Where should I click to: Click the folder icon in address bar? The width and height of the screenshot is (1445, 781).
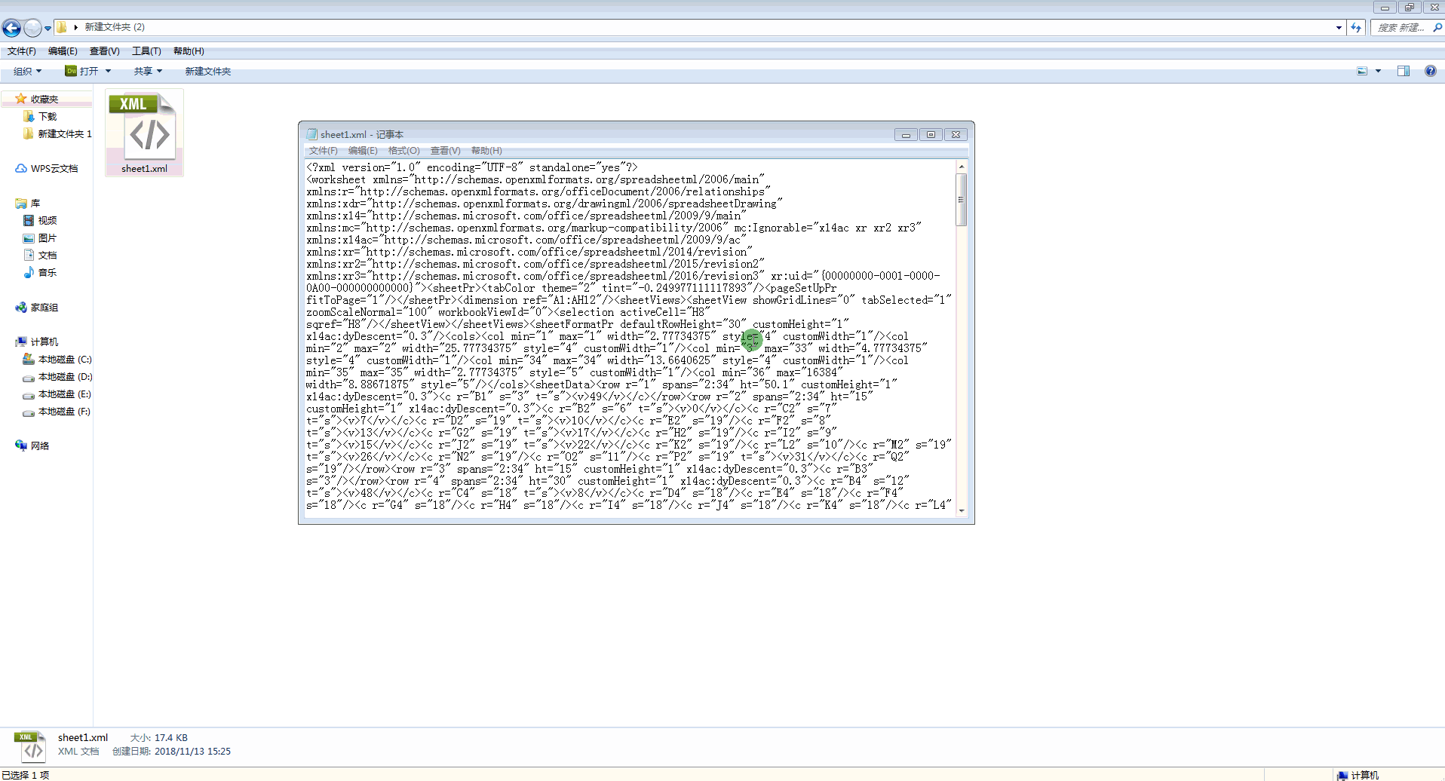point(62,27)
